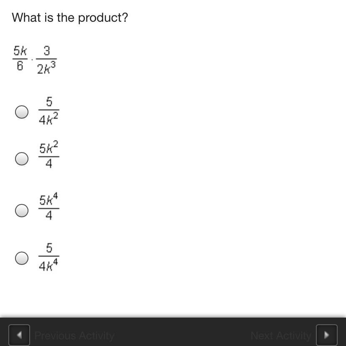Click the 2k³ denominator in the expression
This screenshot has width=346, height=346.
point(46,68)
